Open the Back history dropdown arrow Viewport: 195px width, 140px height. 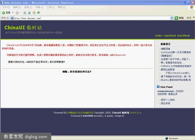pyautogui.click(x=13, y=13)
